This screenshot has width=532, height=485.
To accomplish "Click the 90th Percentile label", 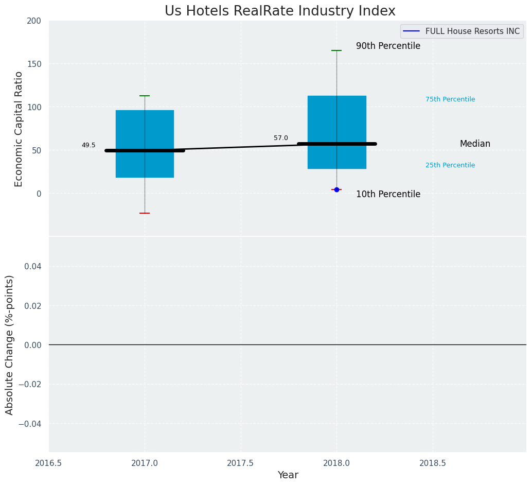I will click(388, 46).
